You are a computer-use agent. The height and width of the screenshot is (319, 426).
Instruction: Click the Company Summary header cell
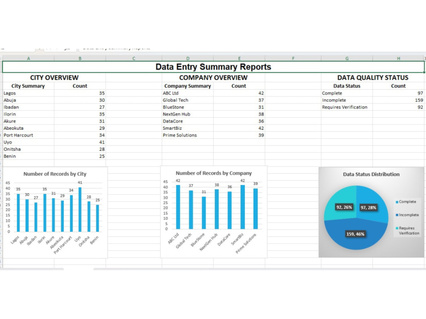coord(187,86)
